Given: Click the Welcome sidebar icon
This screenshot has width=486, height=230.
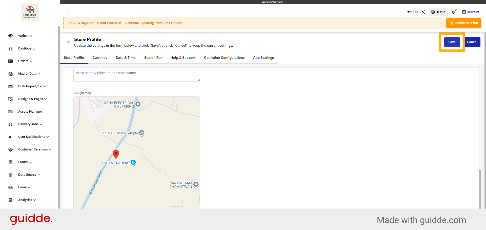Looking at the screenshot, I should point(10,36).
